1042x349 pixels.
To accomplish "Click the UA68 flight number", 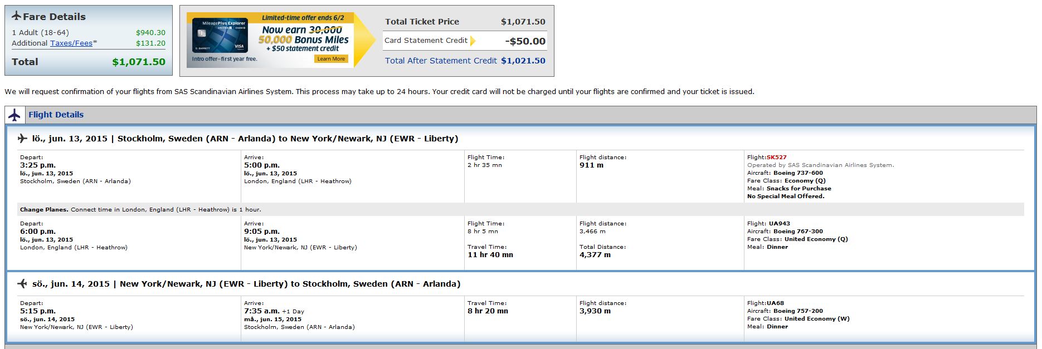I will click(775, 303).
